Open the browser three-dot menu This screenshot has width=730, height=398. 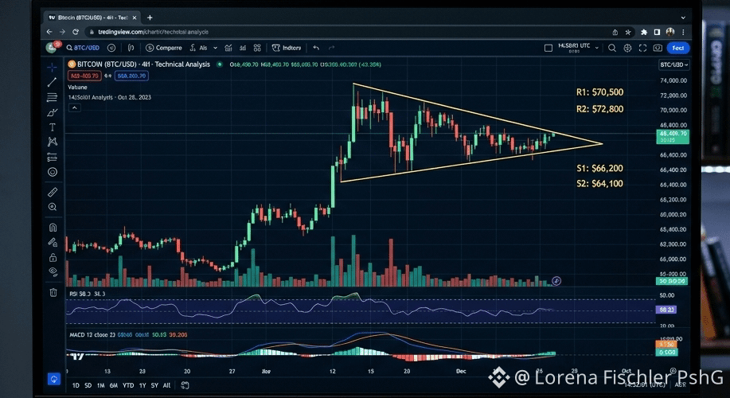click(x=683, y=32)
